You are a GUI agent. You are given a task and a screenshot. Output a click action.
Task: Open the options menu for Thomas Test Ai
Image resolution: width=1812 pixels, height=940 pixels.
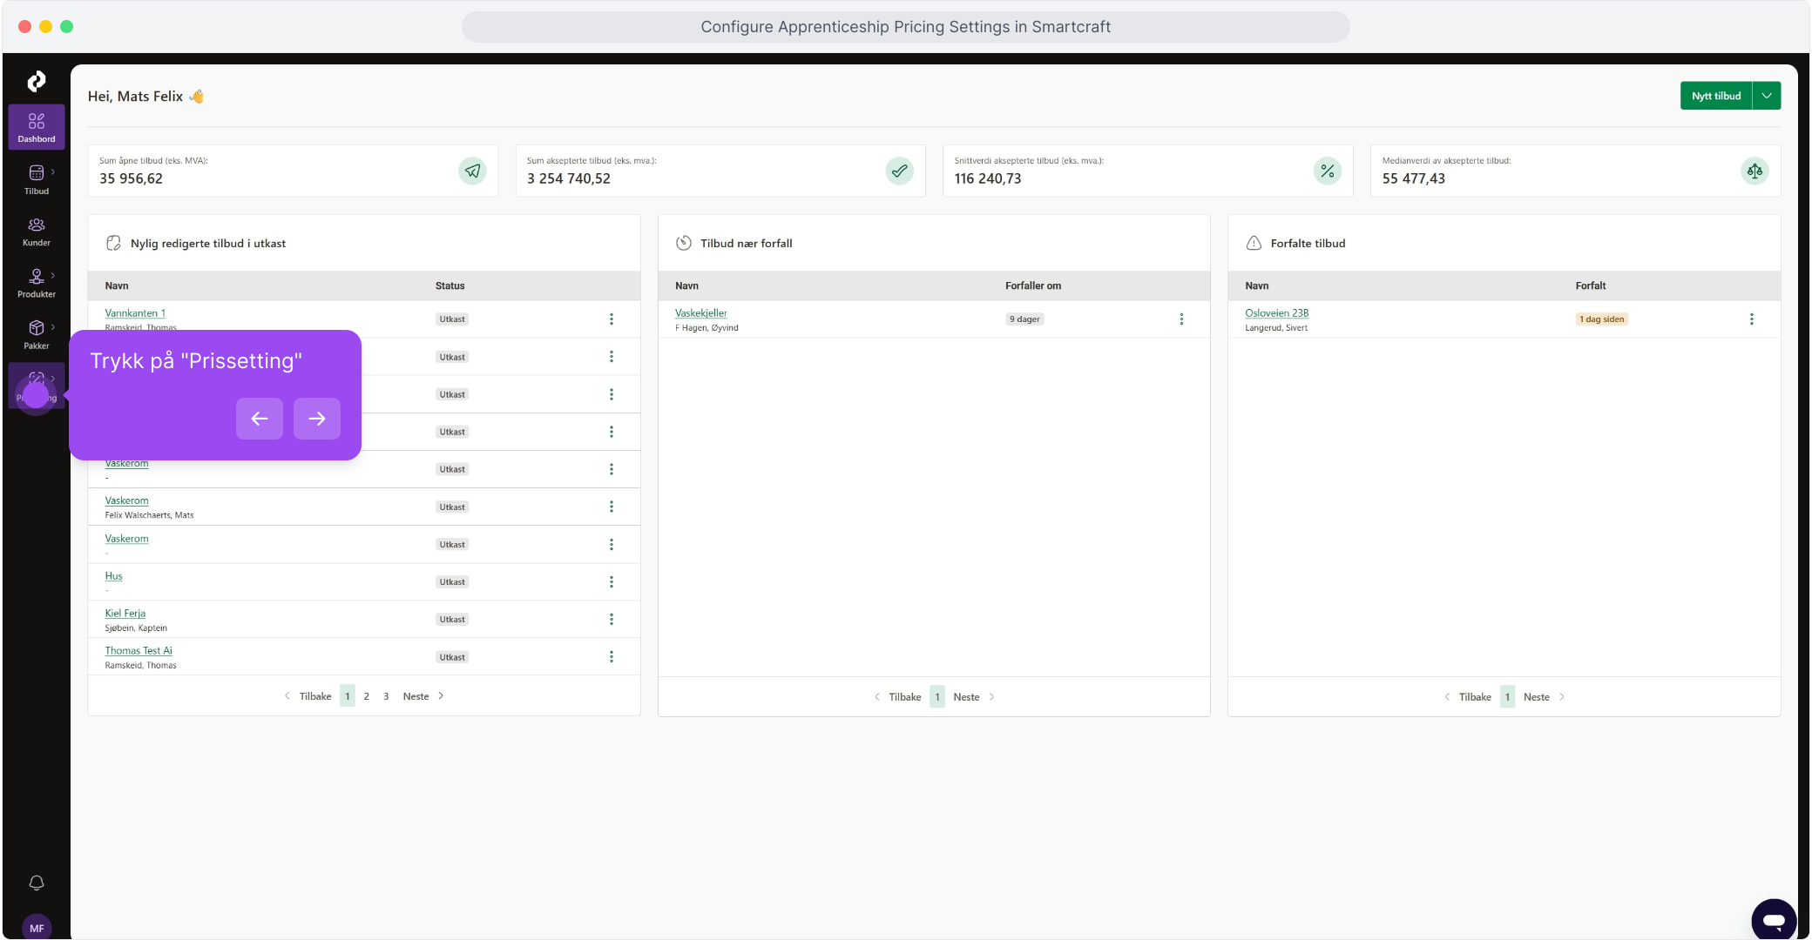coord(612,657)
